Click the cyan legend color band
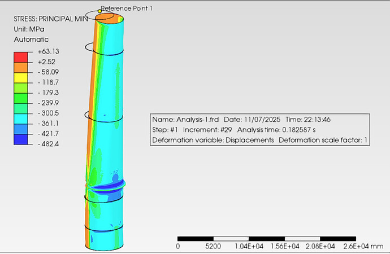The width and height of the screenshot is (390, 254). (x=21, y=119)
